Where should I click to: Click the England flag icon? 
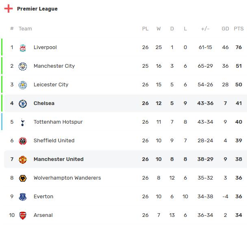point(9,9)
